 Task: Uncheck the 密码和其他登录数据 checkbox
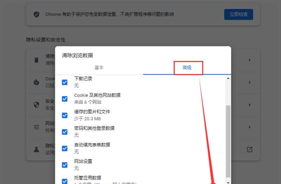(65, 132)
